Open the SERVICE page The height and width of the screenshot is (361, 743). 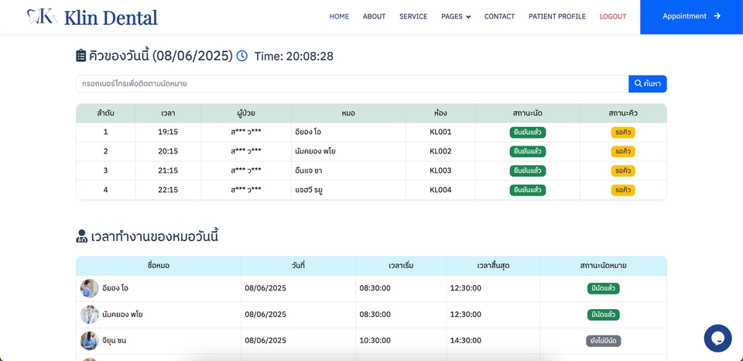[x=413, y=16]
